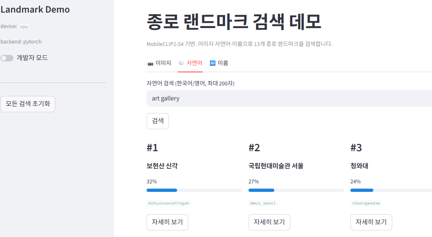Open 자세히 보기 for 청와대

(371, 222)
